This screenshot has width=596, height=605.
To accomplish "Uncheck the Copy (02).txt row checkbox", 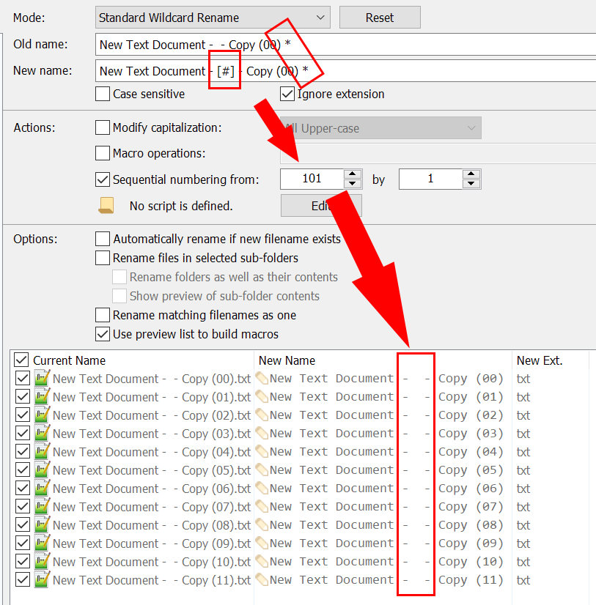I will pos(23,415).
